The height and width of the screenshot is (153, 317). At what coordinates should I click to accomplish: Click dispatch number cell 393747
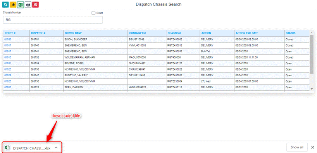(47, 76)
